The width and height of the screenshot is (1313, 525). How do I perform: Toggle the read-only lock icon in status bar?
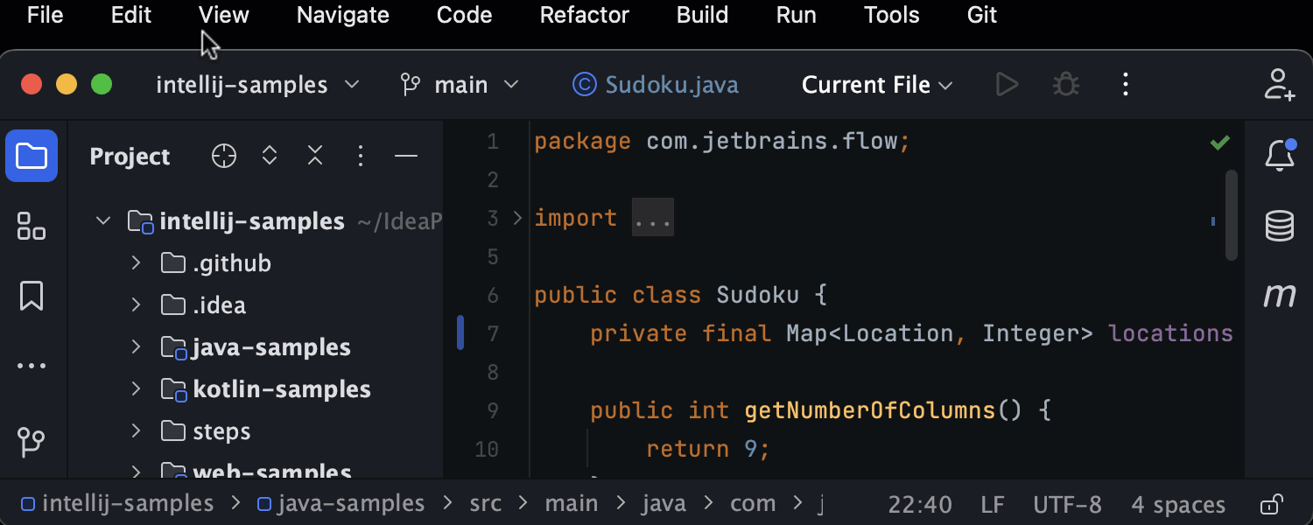pos(1271,505)
